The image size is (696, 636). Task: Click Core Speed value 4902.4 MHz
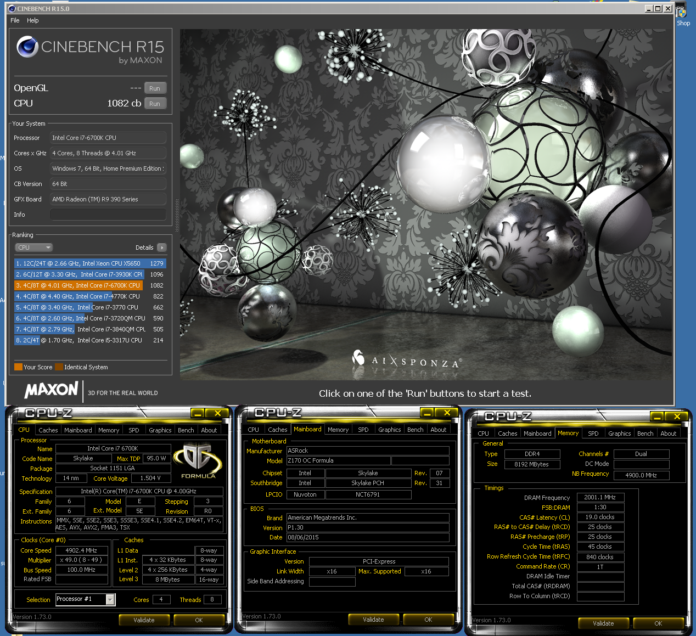pyautogui.click(x=81, y=550)
